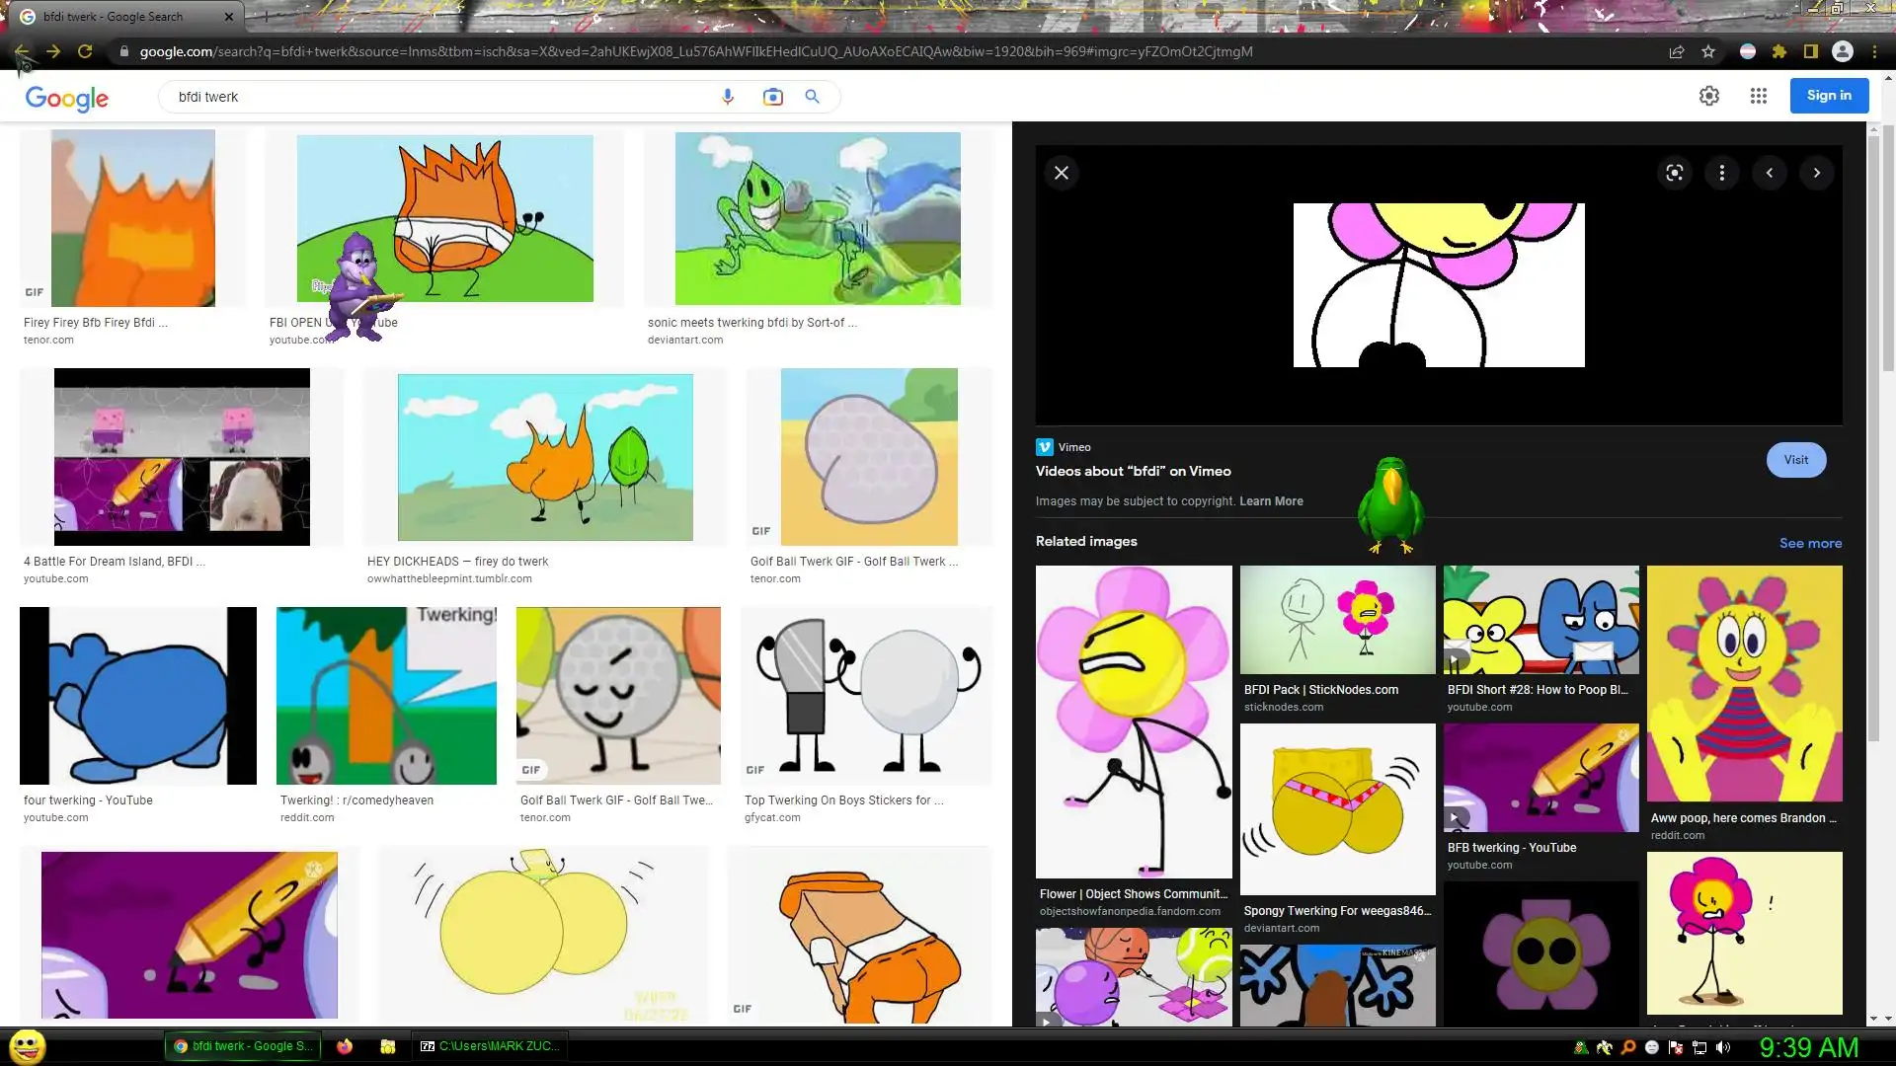The image size is (1896, 1066).
Task: Click the See more related images link
Action: (1810, 543)
